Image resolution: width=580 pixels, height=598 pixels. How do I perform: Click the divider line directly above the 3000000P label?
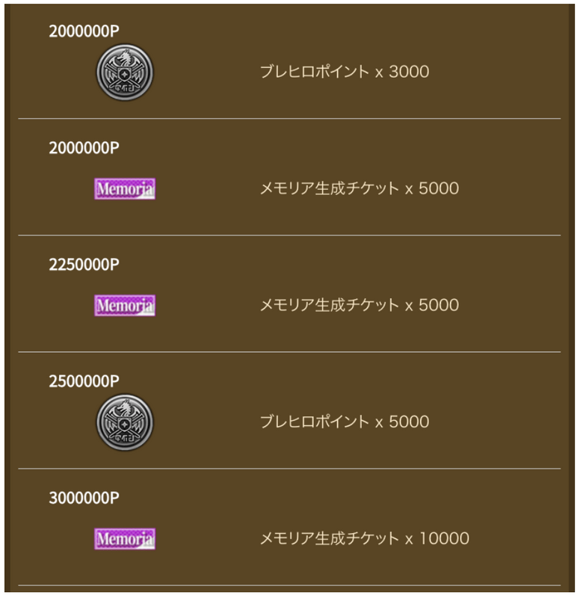click(x=289, y=469)
